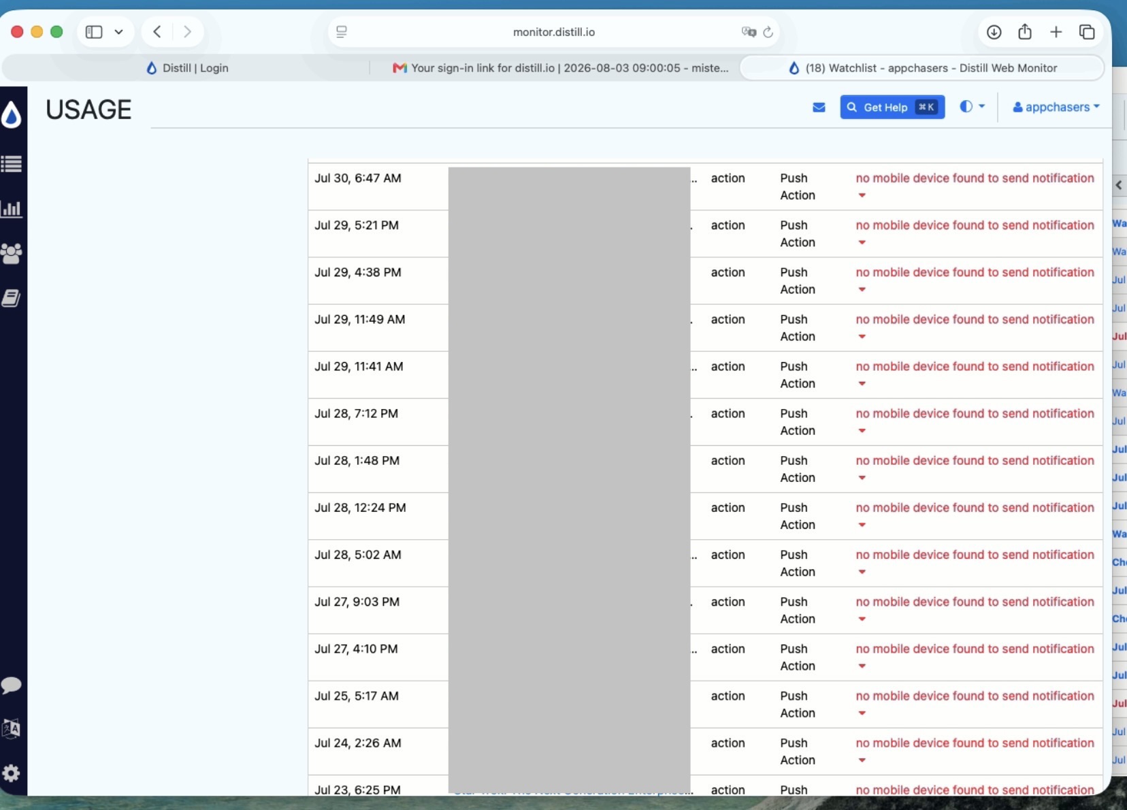
Task: Click Safari sidebar toggle icon
Action: (94, 32)
